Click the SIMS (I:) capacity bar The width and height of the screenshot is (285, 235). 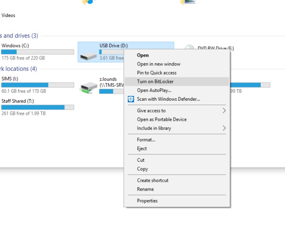(x=38, y=85)
